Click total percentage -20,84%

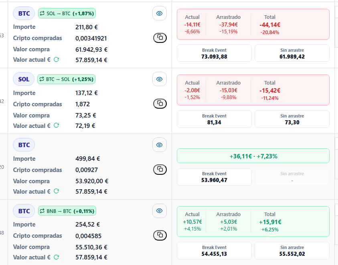270,32
